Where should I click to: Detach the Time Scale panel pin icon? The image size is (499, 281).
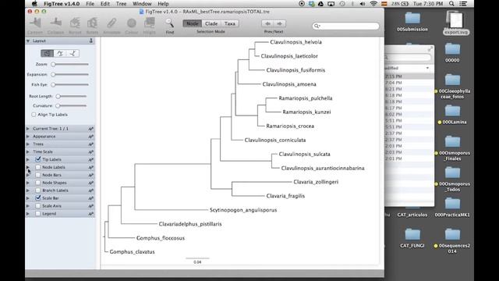90,152
